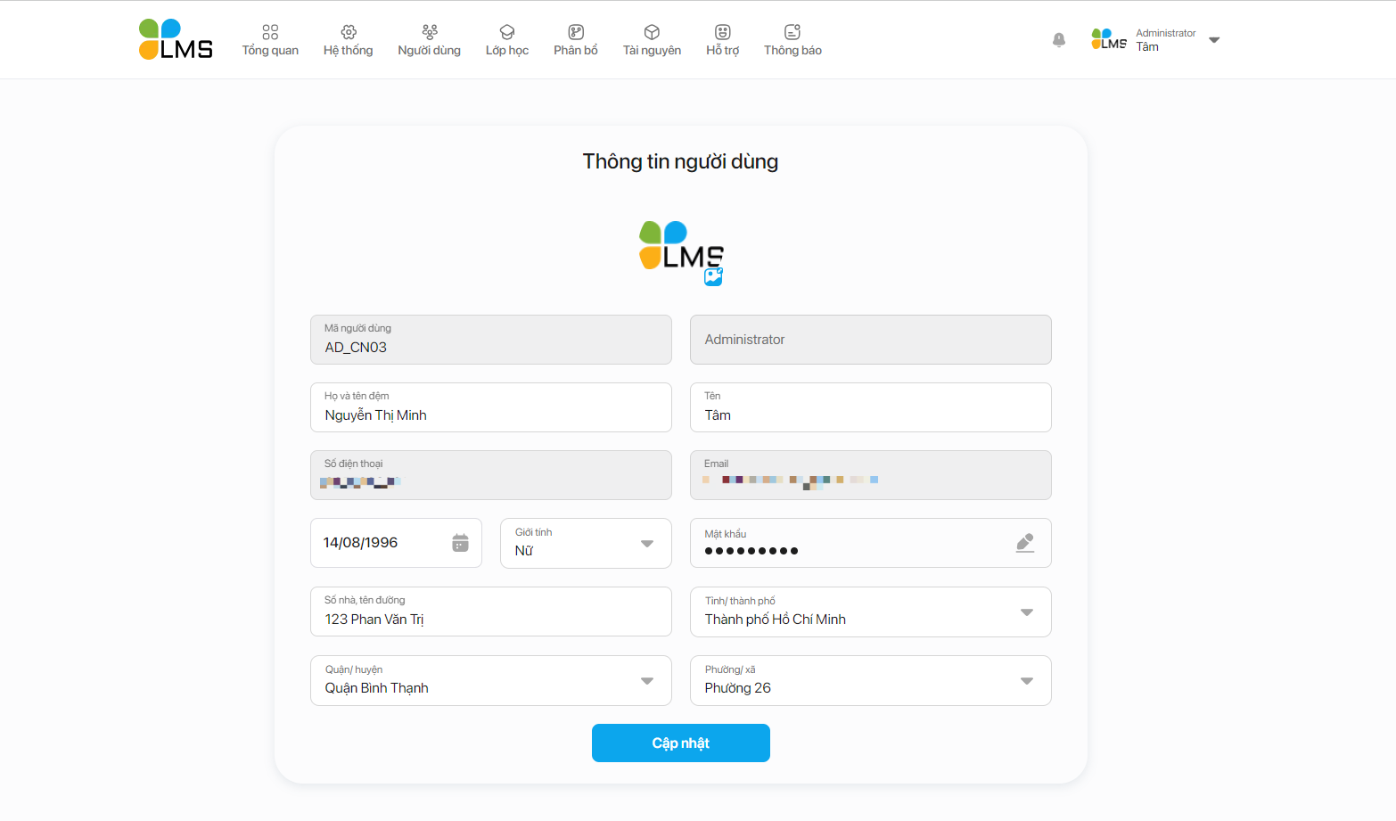
Task: Open Thông báo announcements menu
Action: pyautogui.click(x=792, y=40)
